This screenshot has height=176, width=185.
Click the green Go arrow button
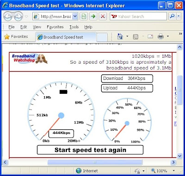[x=93, y=16]
